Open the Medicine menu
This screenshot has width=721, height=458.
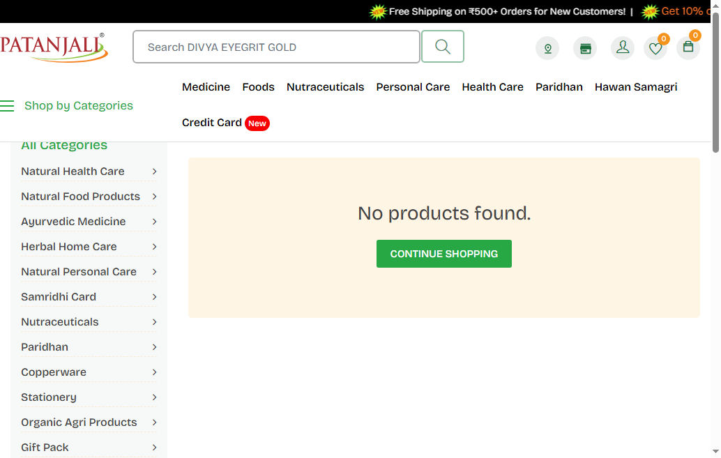pyautogui.click(x=206, y=87)
